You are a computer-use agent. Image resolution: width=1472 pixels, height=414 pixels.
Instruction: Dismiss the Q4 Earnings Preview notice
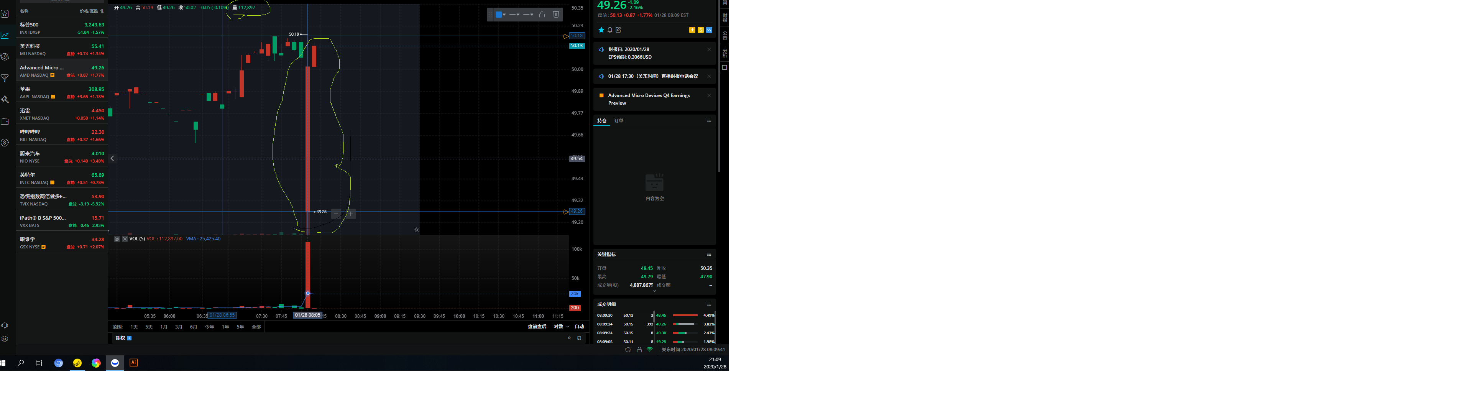click(709, 95)
